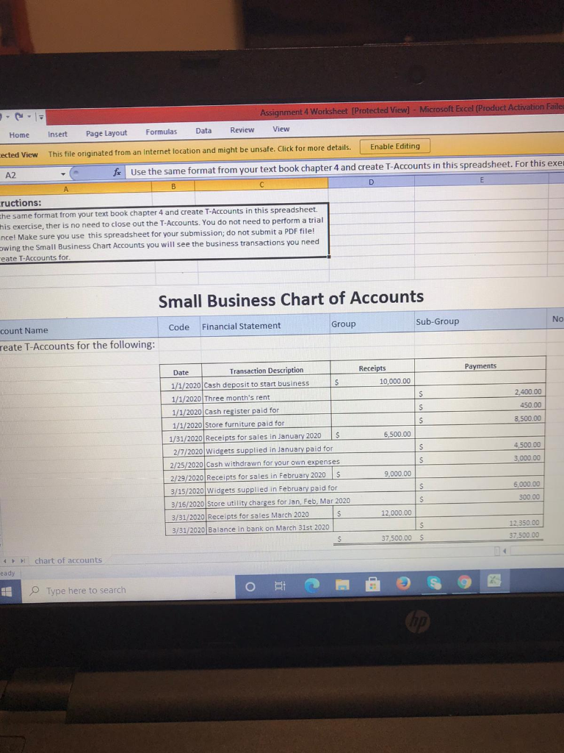Screen dimensions: 564x753
Task: Click 'Cash register paid for' description
Action: 242,411
